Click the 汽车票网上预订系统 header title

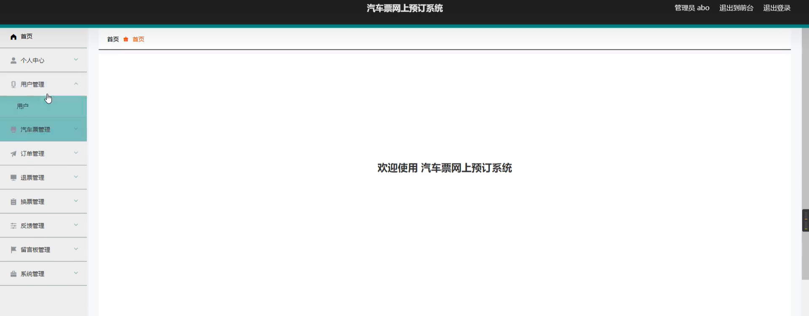click(x=404, y=8)
